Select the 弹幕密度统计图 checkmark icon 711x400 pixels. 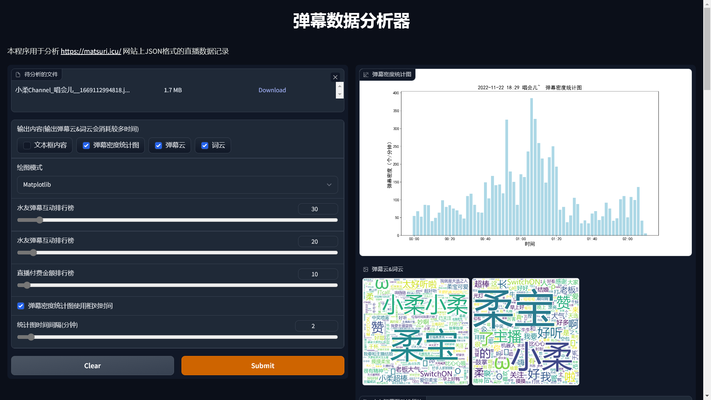86,145
